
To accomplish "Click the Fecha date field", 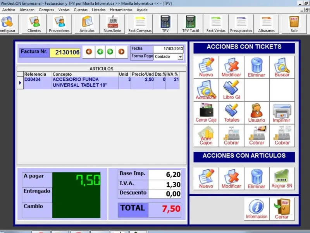I will (x=169, y=49).
